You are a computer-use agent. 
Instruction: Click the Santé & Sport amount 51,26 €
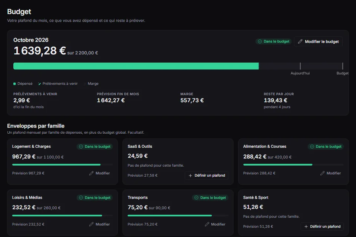pyautogui.click(x=253, y=207)
